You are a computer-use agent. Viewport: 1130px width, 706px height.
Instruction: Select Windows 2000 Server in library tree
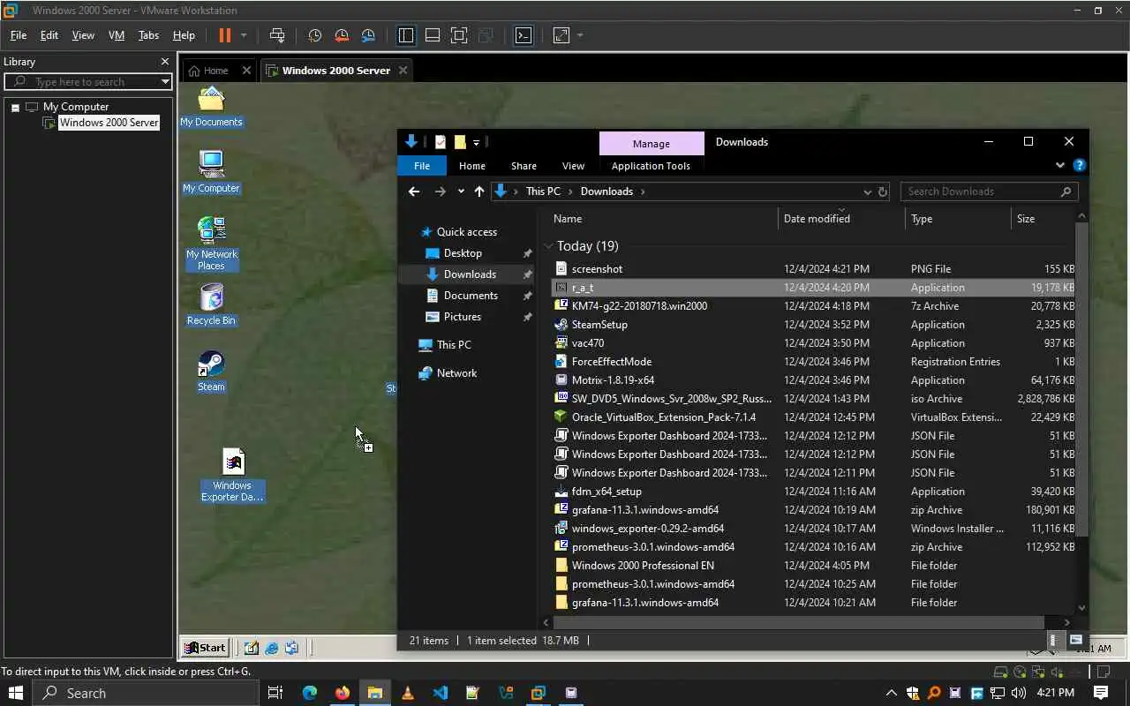(109, 123)
